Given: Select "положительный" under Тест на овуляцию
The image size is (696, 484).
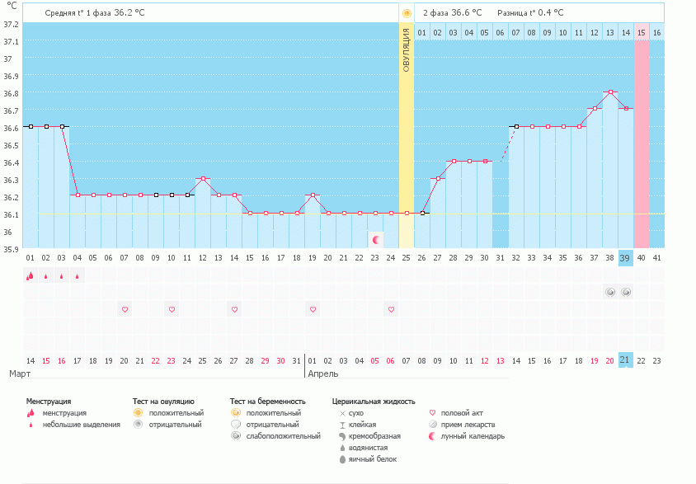Looking at the screenshot, I should [x=139, y=411].
